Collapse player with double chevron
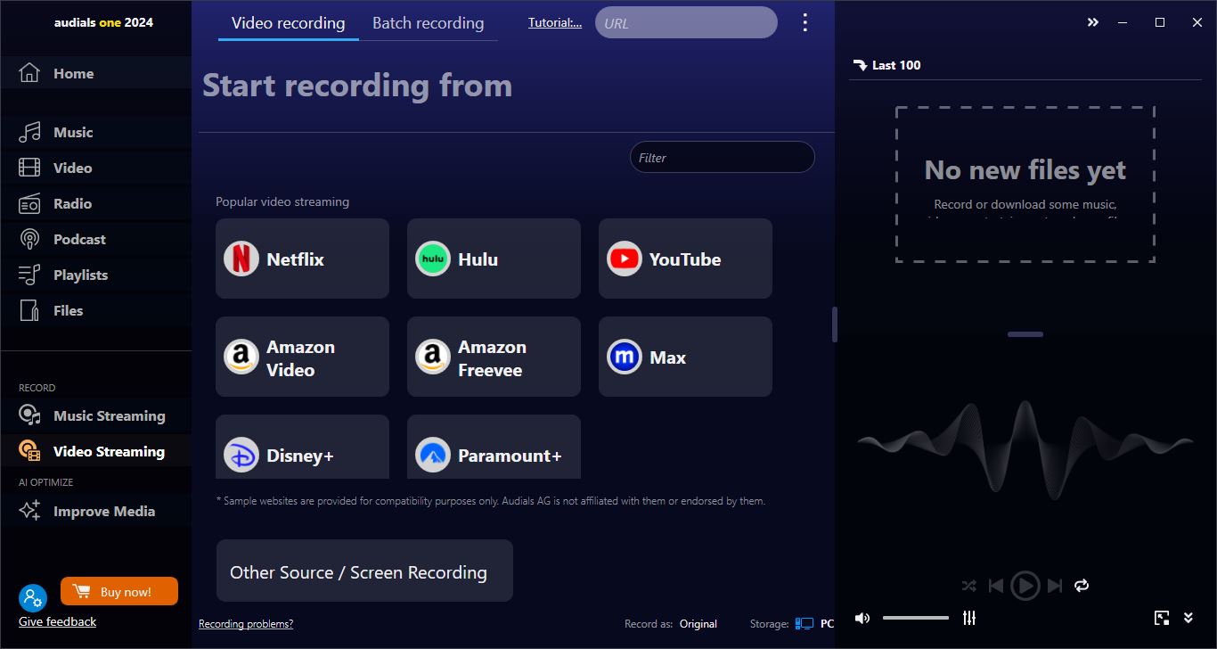The image size is (1217, 649). [1188, 618]
